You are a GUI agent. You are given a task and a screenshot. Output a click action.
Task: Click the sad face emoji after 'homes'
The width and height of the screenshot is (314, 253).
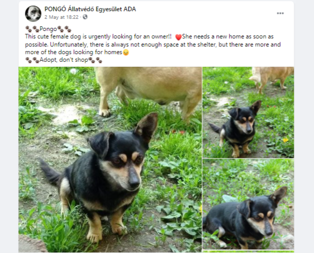[126, 53]
